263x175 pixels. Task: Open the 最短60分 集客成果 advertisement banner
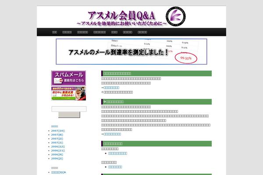[68, 94]
